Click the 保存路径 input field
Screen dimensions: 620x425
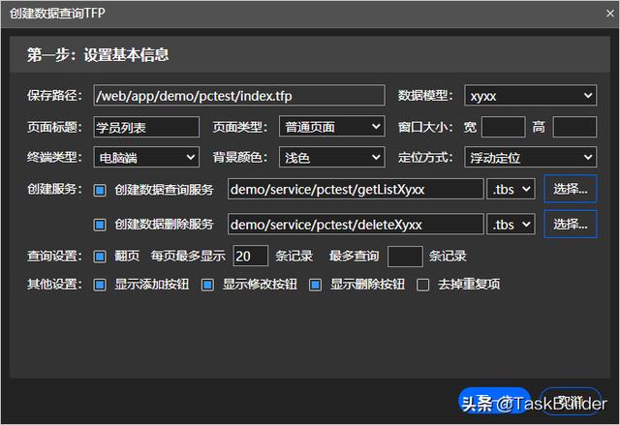(x=239, y=95)
